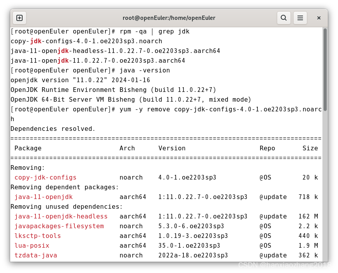Click version 2022a-18.oe2203sp3
The height and width of the screenshot is (273, 338).
(x=193, y=255)
